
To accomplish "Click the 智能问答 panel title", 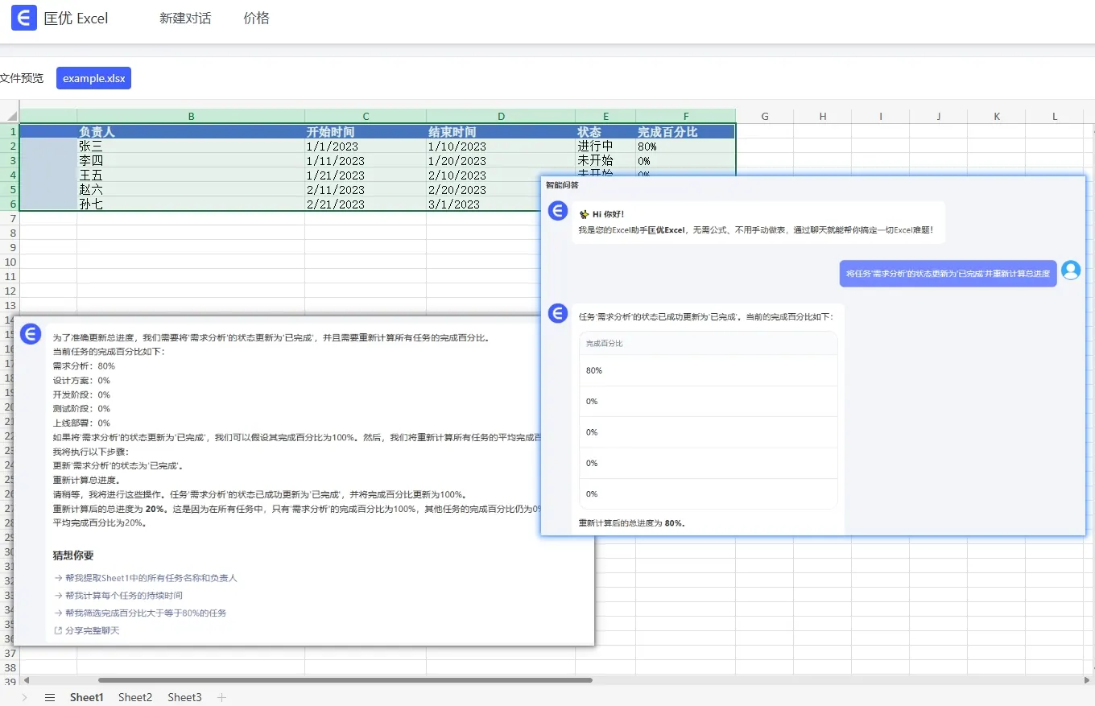I will 562,185.
